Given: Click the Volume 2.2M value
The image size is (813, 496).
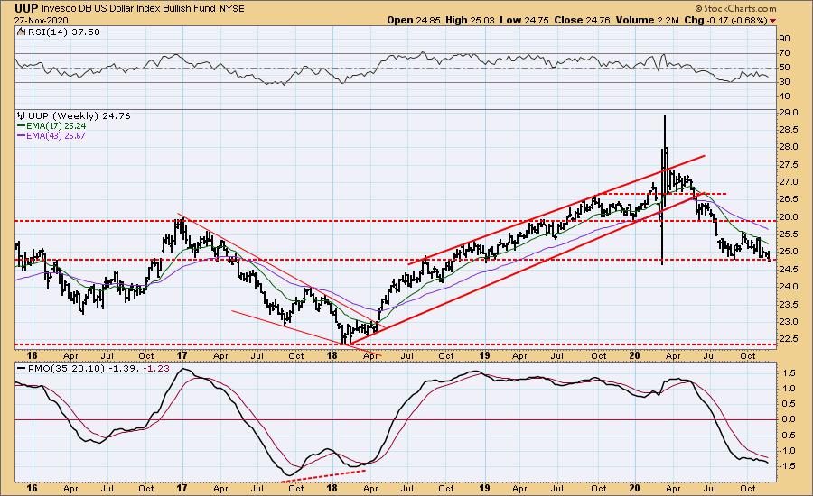Looking at the screenshot, I should pos(647,20).
